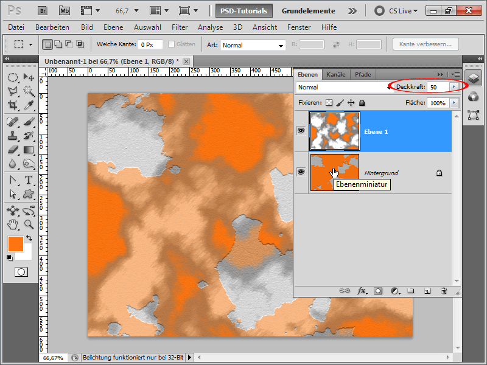487x365 pixels.
Task: Open the Filter menu
Action: (180, 27)
